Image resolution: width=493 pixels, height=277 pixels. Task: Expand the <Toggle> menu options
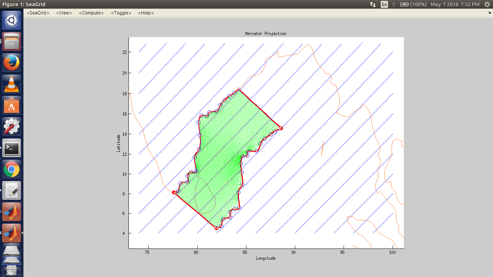pyautogui.click(x=121, y=13)
